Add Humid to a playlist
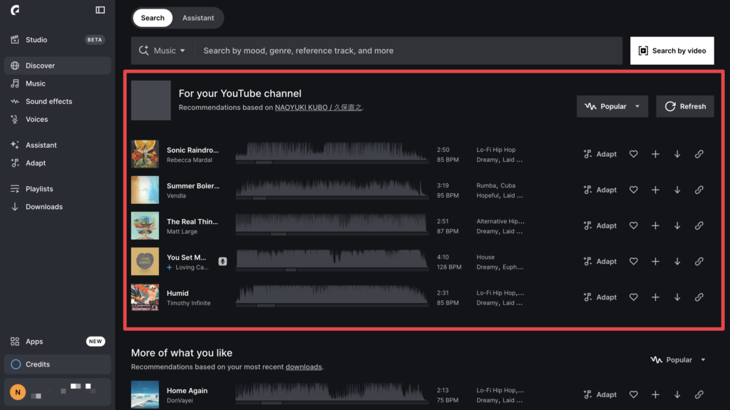730x410 pixels. click(655, 297)
